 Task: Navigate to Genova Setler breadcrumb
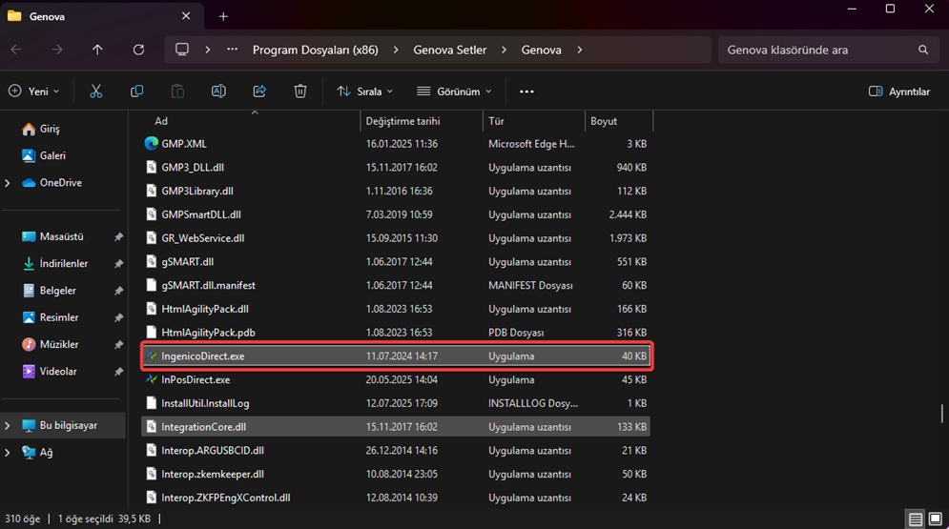point(449,50)
